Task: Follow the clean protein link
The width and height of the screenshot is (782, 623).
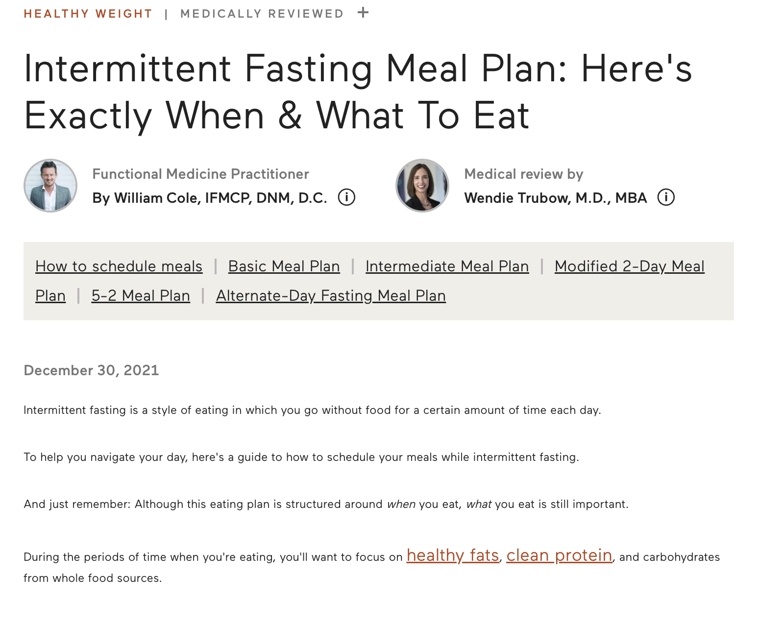Action: point(559,555)
